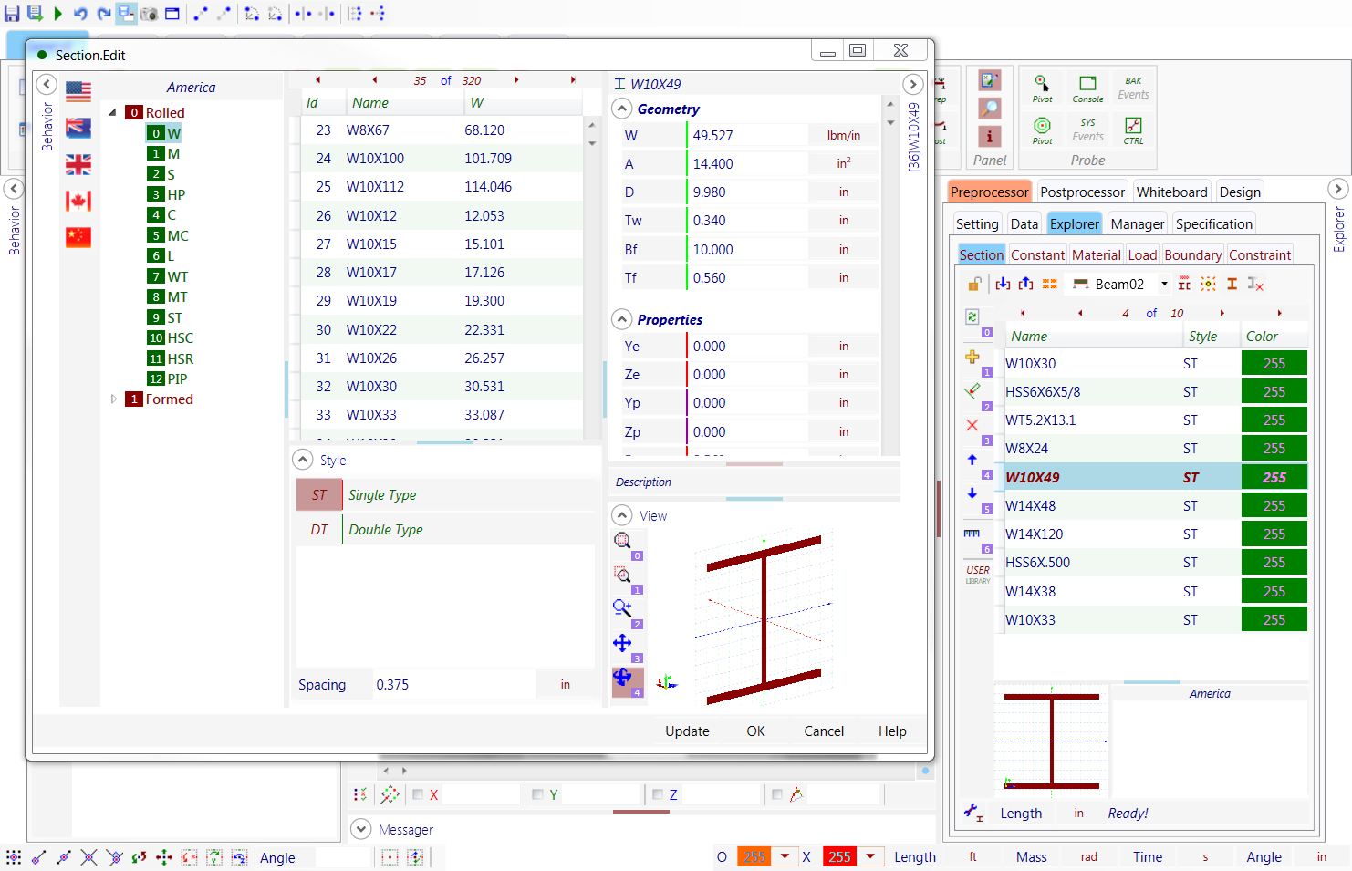
Task: Open the Material tab
Action: click(1096, 255)
